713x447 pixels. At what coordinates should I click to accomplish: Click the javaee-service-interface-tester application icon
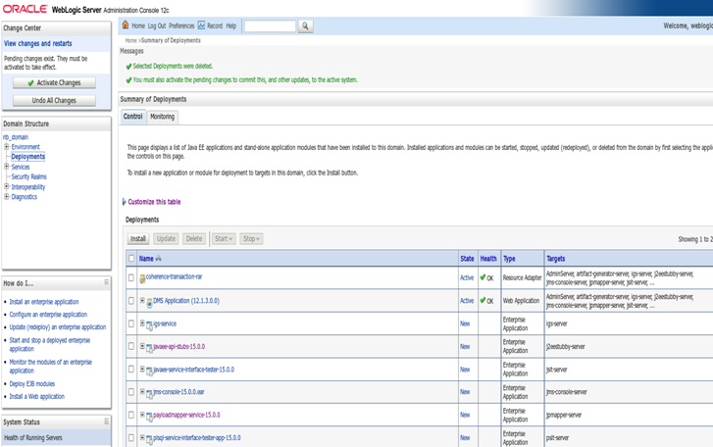pos(149,371)
